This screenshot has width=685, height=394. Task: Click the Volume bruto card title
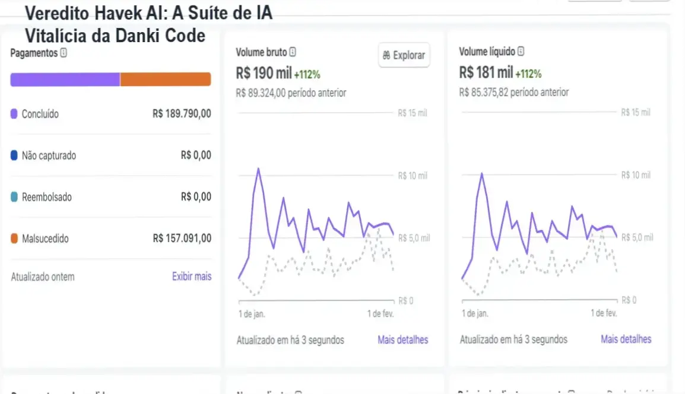(261, 52)
